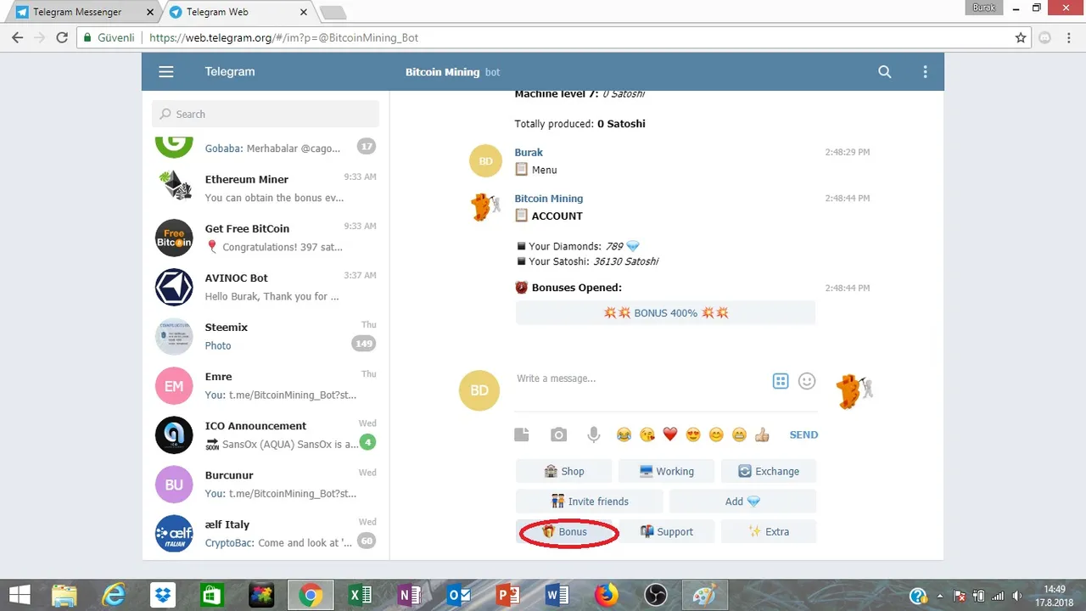Screen dimensions: 1086x611
Task: Open the ICO Announcement chat
Action: click(x=266, y=434)
